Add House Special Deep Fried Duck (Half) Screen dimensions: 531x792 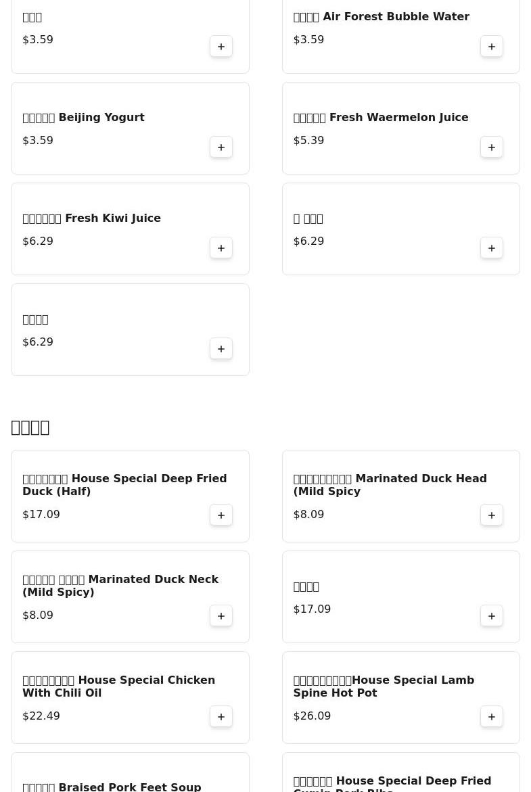(x=221, y=515)
